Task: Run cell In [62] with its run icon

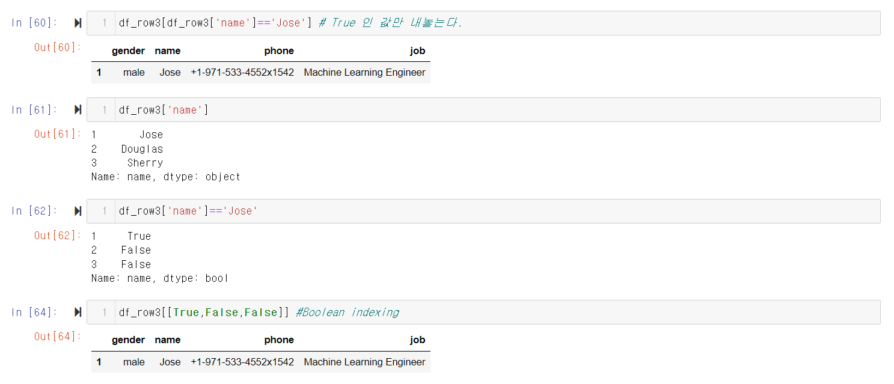Action: (x=78, y=211)
